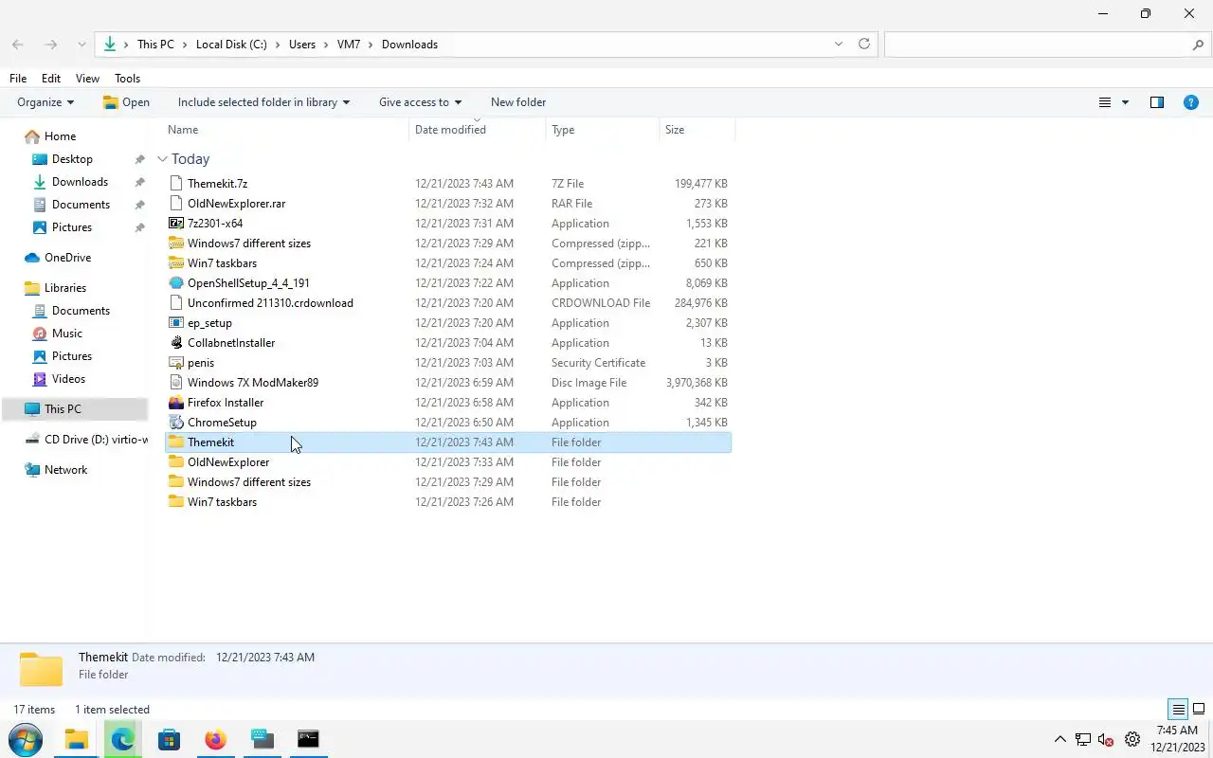The width and height of the screenshot is (1213, 758).
Task: Switch to large icons view toggle
Action: [1199, 710]
